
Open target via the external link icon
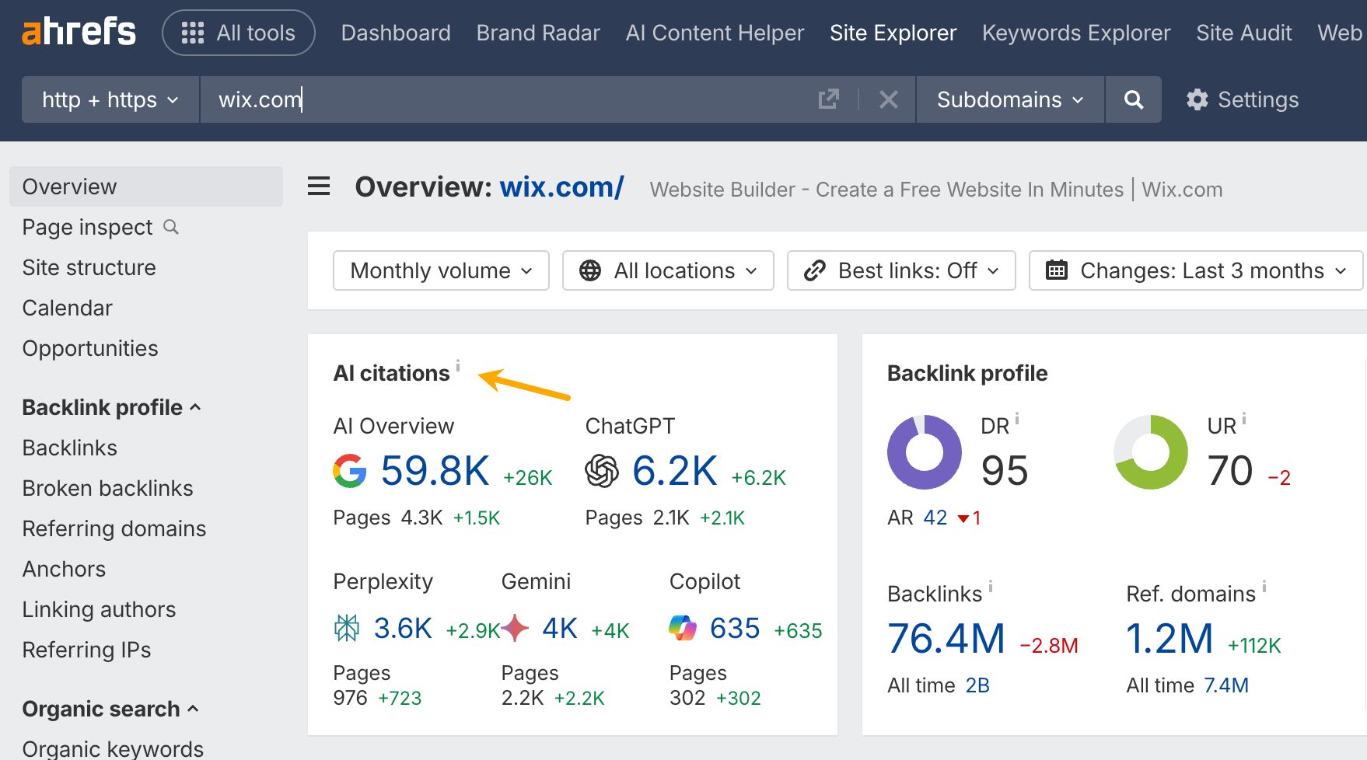pos(830,99)
